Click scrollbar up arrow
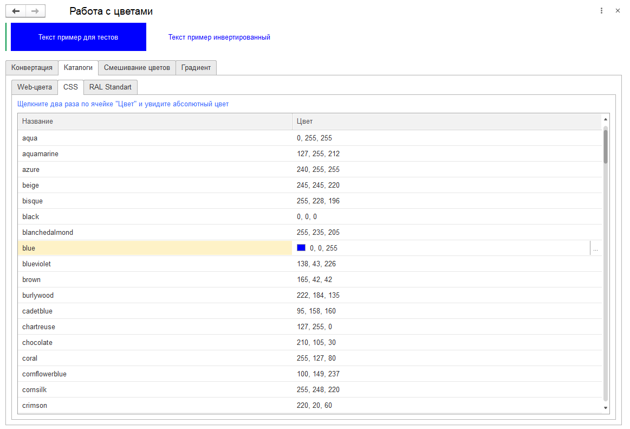The image size is (630, 429). tap(606, 119)
